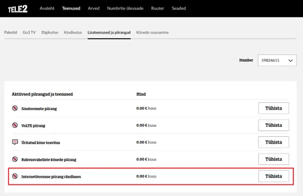303x196 pixels.
Task: Switch to the Kindlustus tab
Action: [x=73, y=32]
